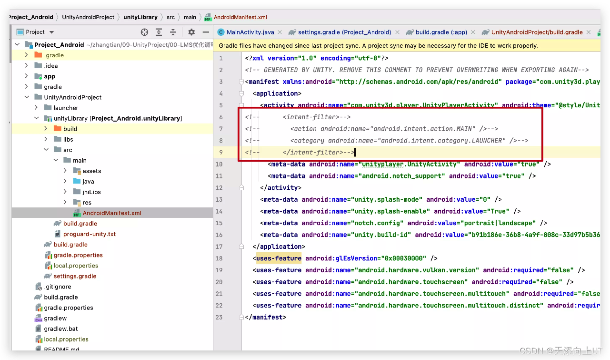Expand the .idea folder
Screen dimensions: 610x360
(27, 66)
